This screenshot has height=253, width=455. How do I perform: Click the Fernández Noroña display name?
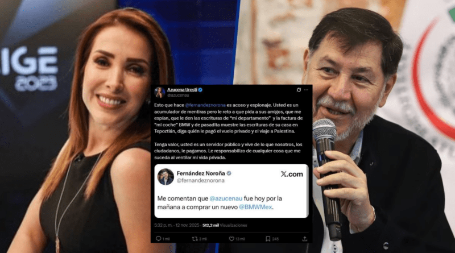tap(201, 173)
